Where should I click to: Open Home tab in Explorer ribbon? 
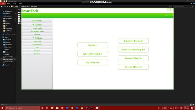point(9,4)
